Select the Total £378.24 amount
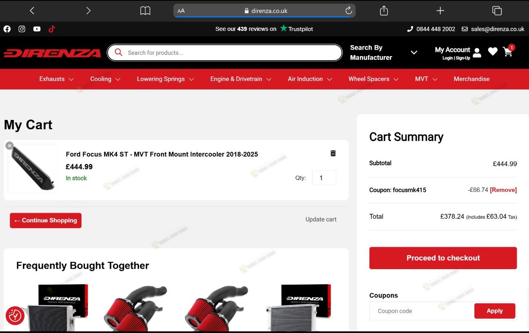The width and height of the screenshot is (529, 333). (x=452, y=216)
